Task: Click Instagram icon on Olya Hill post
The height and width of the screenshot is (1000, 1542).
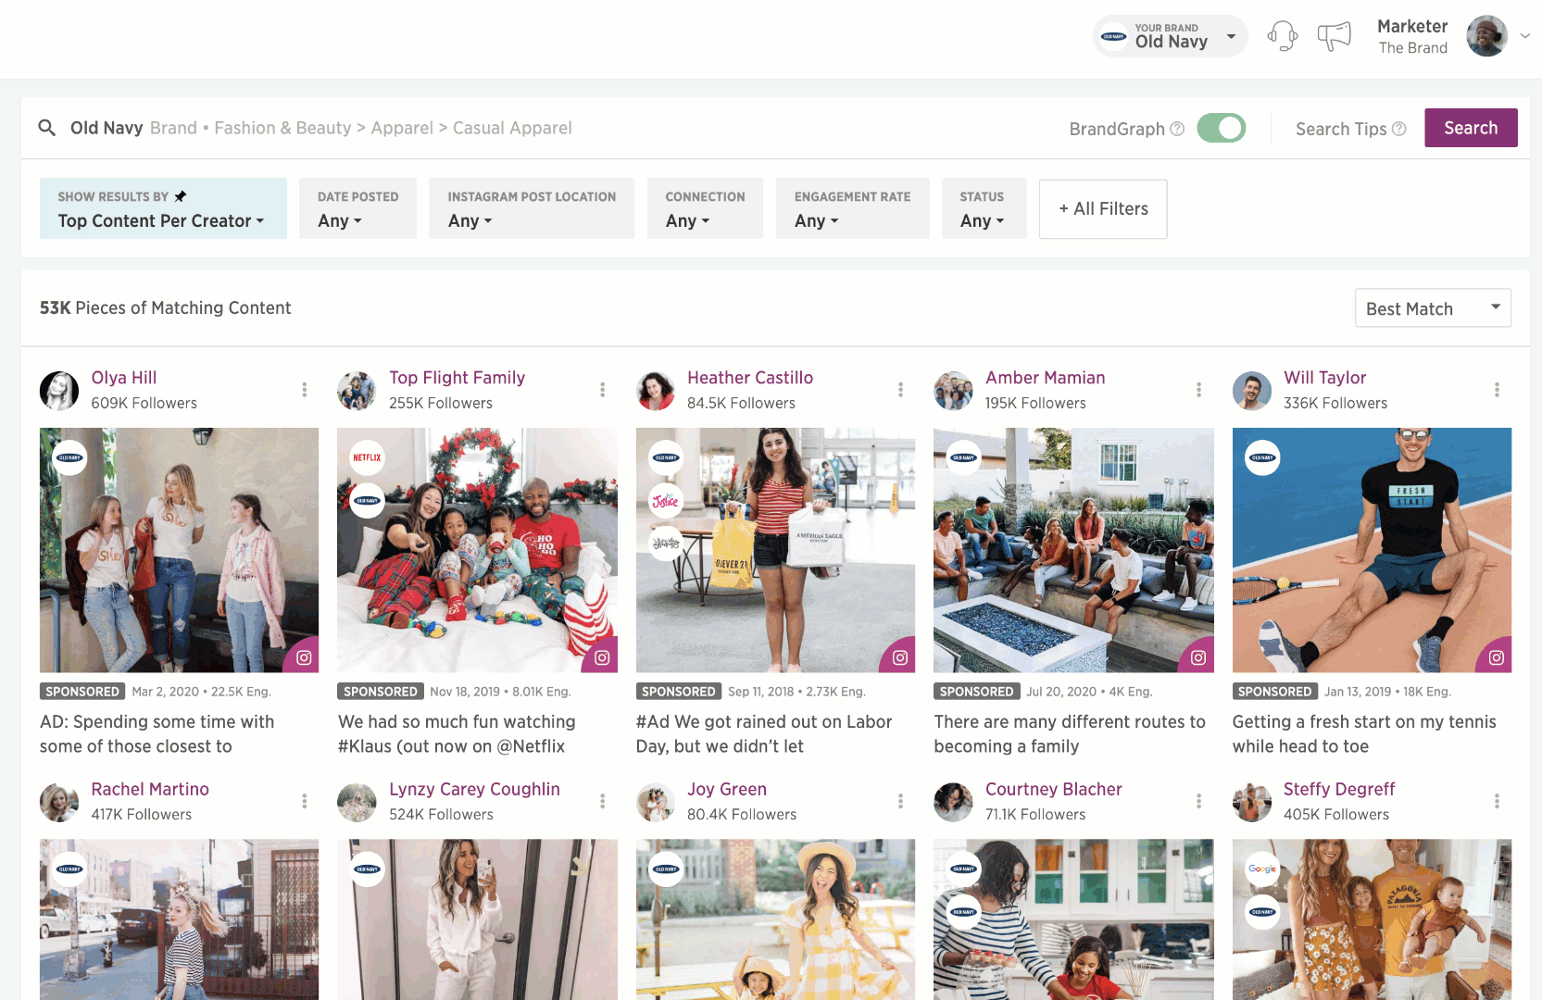Action: [x=304, y=657]
